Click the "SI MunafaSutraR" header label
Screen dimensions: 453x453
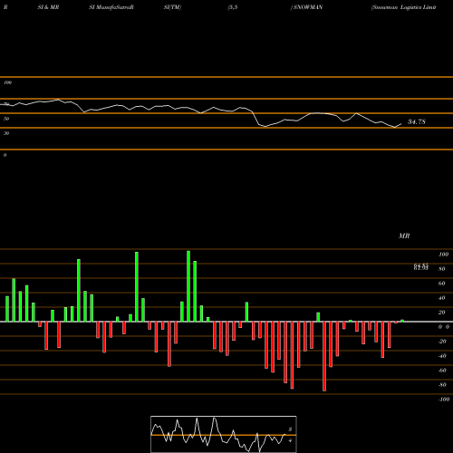(111, 7)
